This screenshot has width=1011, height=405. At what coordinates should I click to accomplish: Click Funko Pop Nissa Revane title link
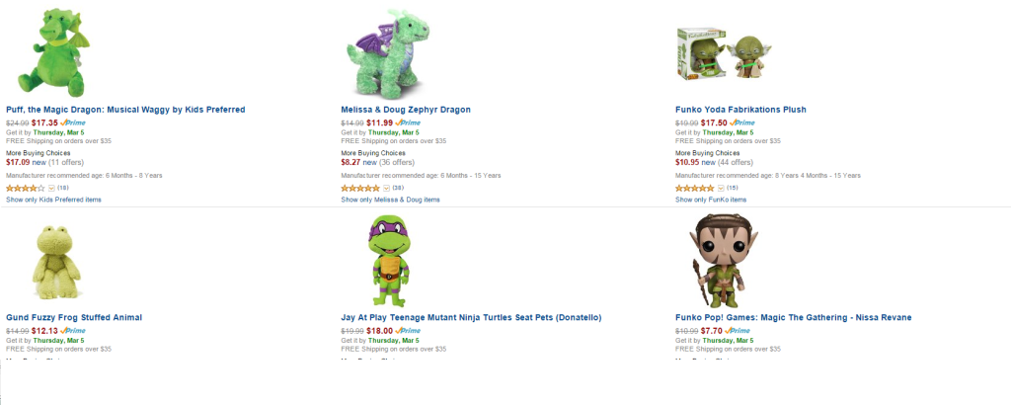pyautogui.click(x=793, y=317)
